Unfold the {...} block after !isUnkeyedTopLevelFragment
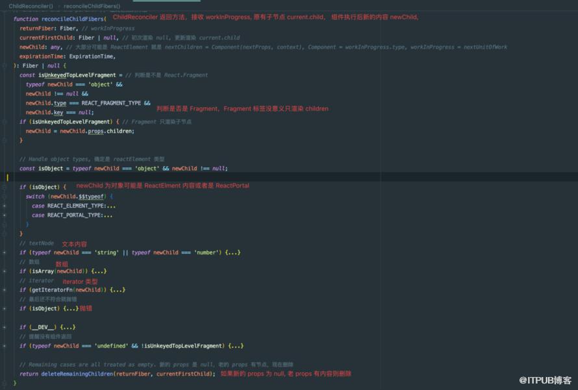The height and width of the screenshot is (390, 578). pos(236,346)
